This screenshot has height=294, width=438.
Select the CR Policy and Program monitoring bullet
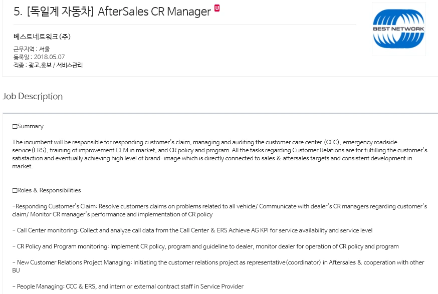205,246
